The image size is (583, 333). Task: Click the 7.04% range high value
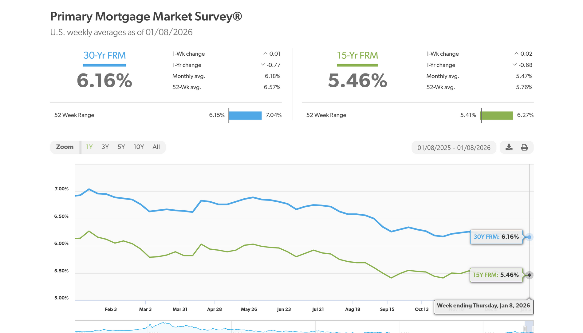(274, 115)
